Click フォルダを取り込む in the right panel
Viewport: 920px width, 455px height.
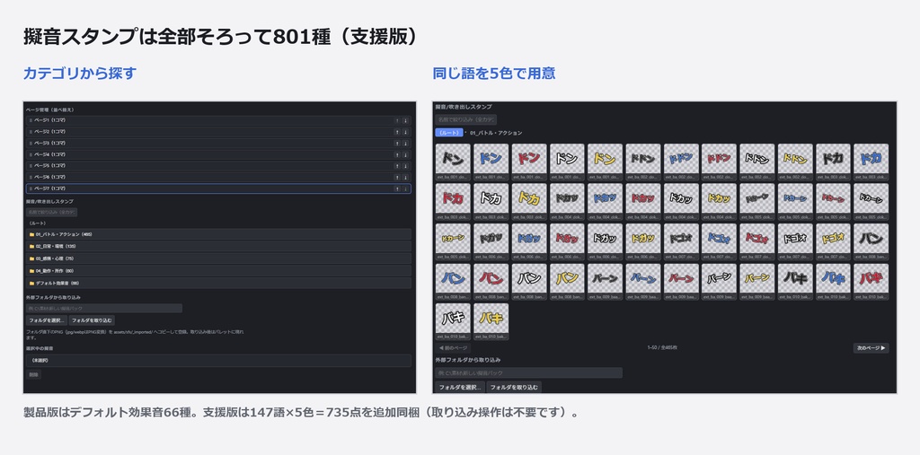point(514,387)
